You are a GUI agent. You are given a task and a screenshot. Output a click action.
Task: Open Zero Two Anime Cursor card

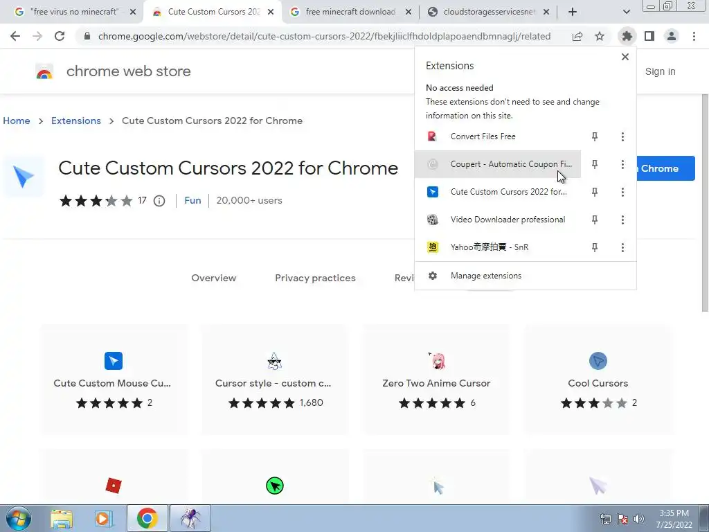(436, 379)
